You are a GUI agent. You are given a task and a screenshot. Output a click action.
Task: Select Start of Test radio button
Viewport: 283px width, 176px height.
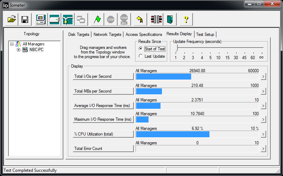coord(140,49)
